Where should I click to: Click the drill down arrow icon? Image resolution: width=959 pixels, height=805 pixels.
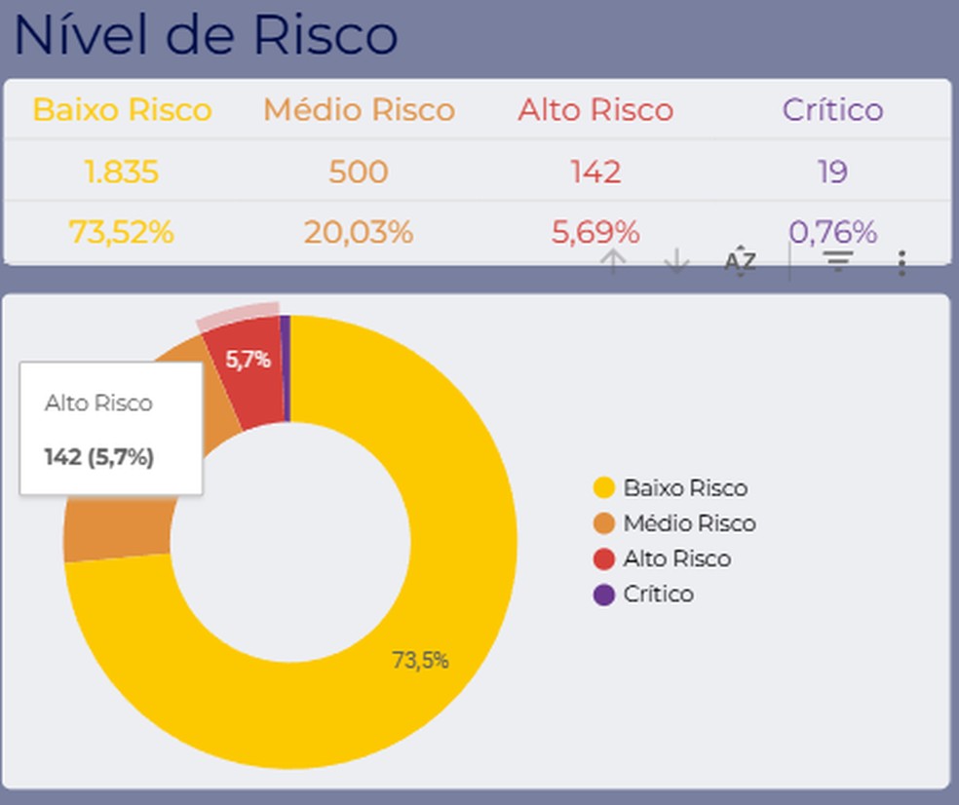tap(676, 261)
